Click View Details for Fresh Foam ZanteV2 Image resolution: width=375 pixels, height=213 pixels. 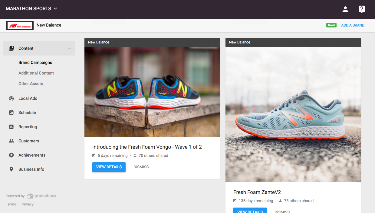click(x=250, y=210)
